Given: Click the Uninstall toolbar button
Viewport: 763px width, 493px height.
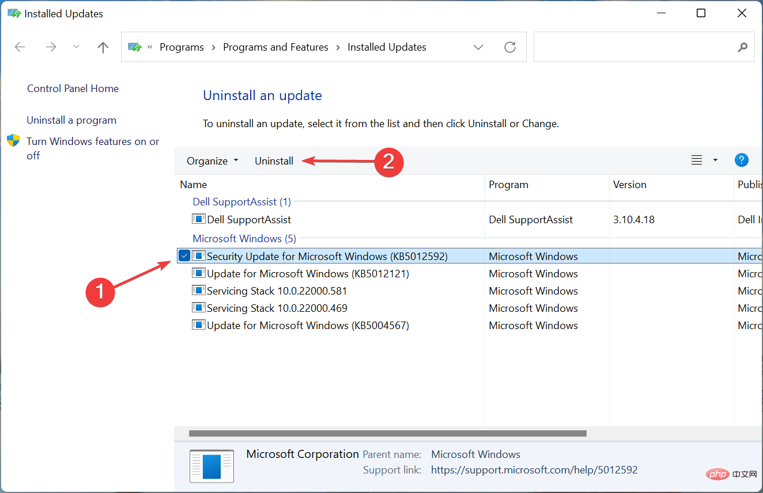Looking at the screenshot, I should pos(274,161).
